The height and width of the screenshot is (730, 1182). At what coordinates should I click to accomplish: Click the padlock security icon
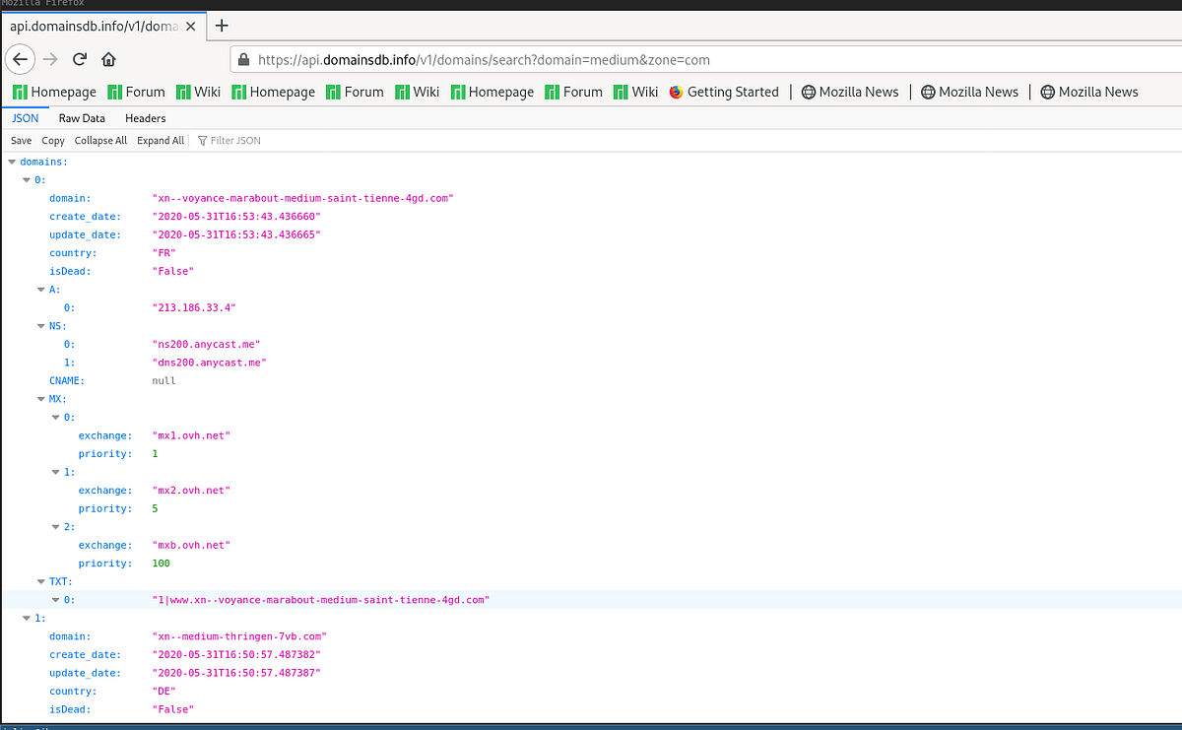pyautogui.click(x=243, y=59)
